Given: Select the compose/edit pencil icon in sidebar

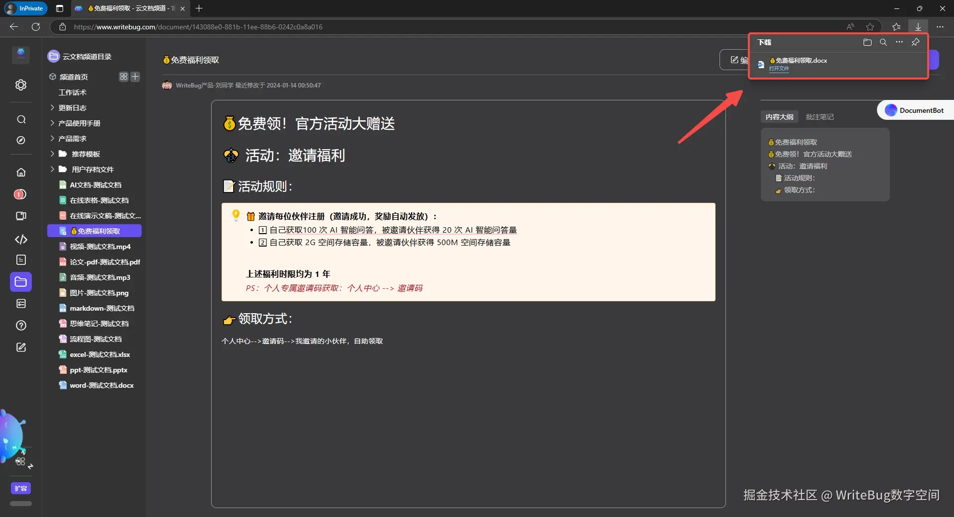Looking at the screenshot, I should 20,347.
